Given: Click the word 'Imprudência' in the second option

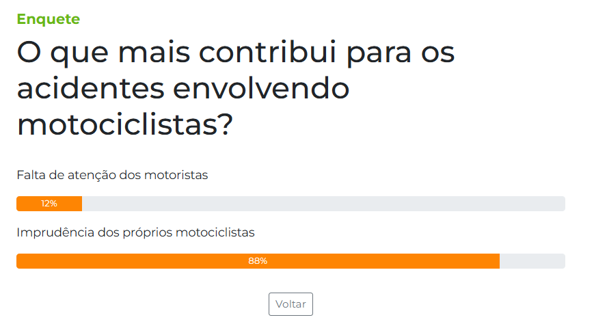Looking at the screenshot, I should 55,232.
